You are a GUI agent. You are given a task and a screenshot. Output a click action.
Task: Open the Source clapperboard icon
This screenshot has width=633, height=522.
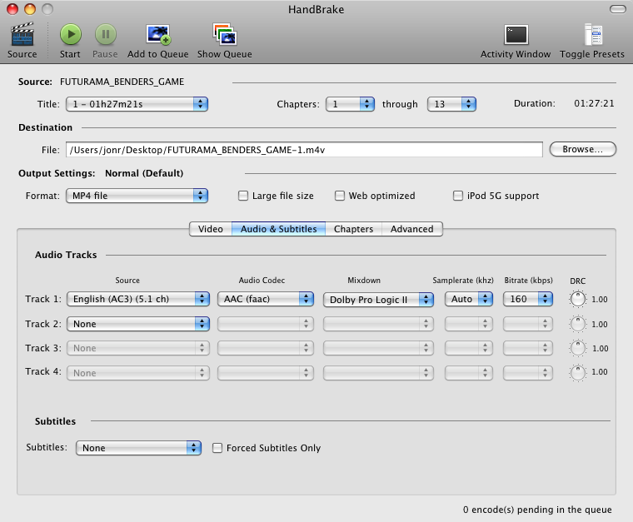pyautogui.click(x=22, y=34)
